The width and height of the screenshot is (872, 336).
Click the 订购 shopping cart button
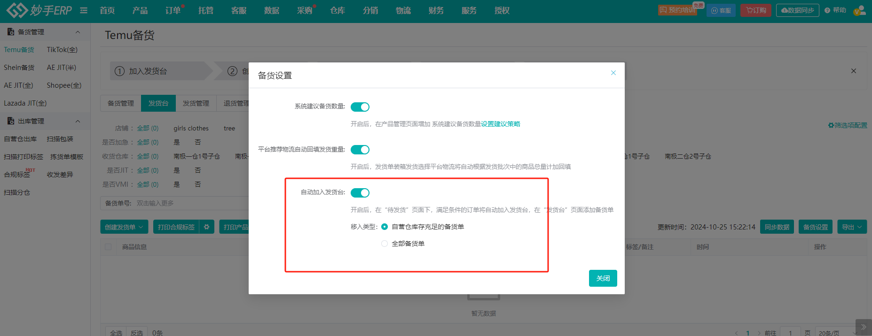(x=755, y=10)
